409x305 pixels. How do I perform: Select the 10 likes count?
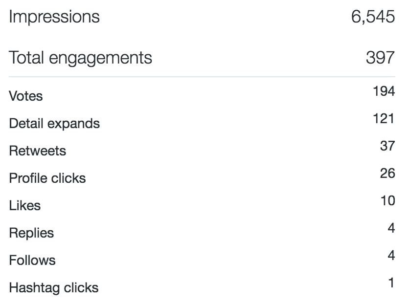pyautogui.click(x=387, y=201)
